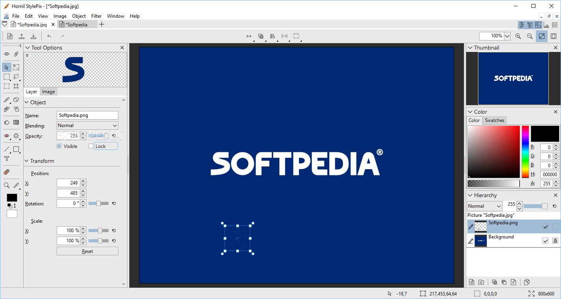Enable the Lock checkbox
The height and width of the screenshot is (299, 561).
coord(91,146)
